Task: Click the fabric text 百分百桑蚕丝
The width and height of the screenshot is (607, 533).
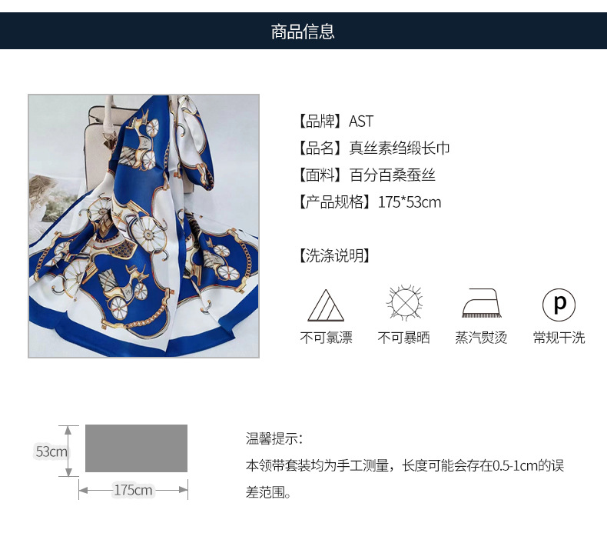Action: (x=392, y=175)
